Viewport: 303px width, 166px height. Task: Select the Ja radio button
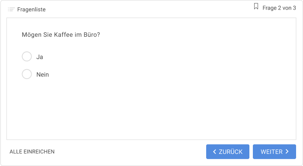pyautogui.click(x=27, y=57)
